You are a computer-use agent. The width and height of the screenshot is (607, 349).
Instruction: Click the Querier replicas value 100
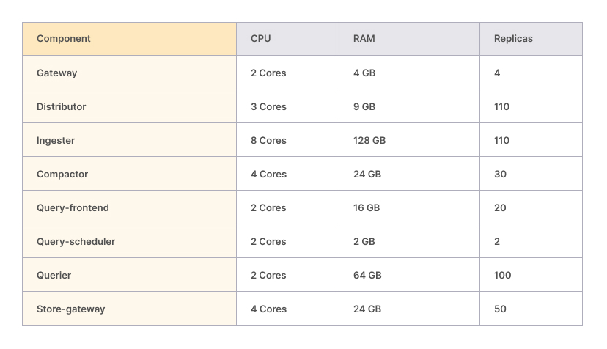point(503,276)
